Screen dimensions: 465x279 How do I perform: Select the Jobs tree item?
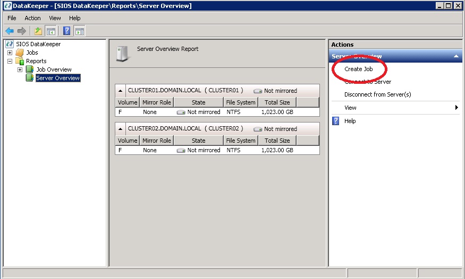click(x=32, y=53)
